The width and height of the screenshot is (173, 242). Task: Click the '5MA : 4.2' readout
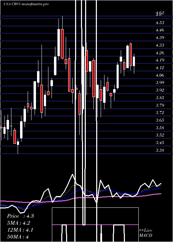tap(19, 223)
